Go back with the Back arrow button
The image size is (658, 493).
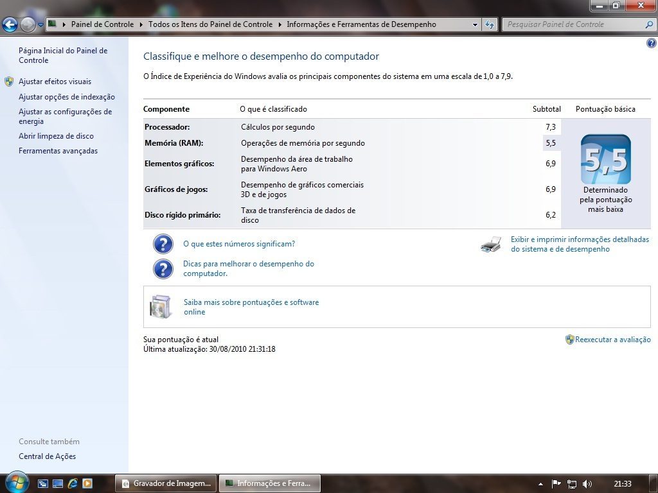click(10, 24)
